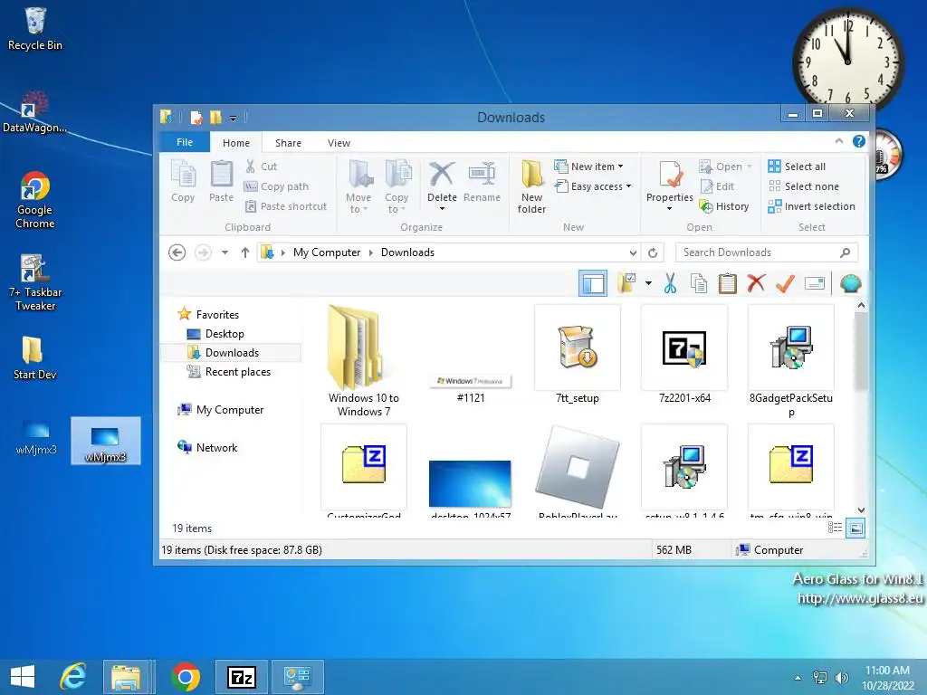The width and height of the screenshot is (927, 695).
Task: Click the Copy button in ribbon Clipboard group
Action: pyautogui.click(x=183, y=182)
